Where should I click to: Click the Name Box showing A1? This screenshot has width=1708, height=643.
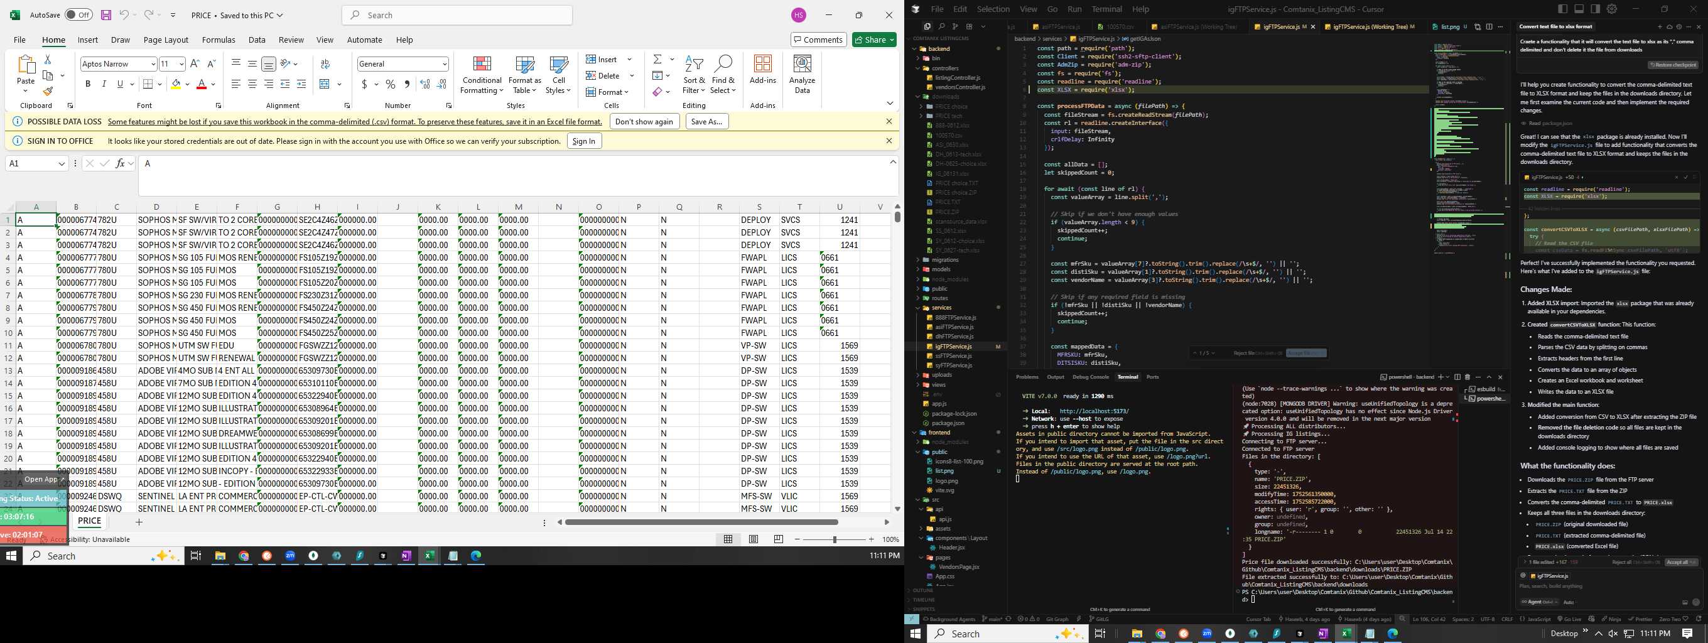point(36,163)
